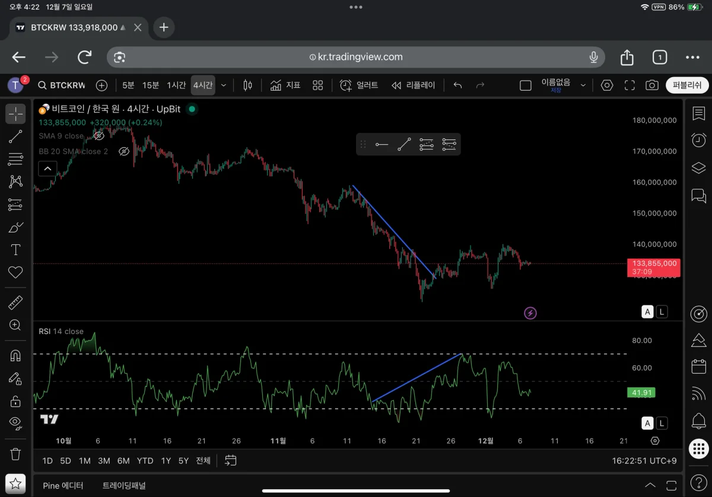Screen dimensions: 712x497
Task: Take a chart snapshot with camera icon
Action: tap(652, 85)
